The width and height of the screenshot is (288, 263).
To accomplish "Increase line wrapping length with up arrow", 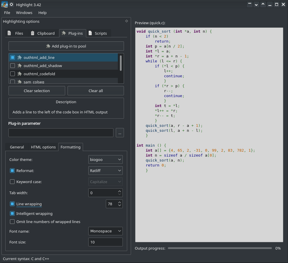I will 120,202.
